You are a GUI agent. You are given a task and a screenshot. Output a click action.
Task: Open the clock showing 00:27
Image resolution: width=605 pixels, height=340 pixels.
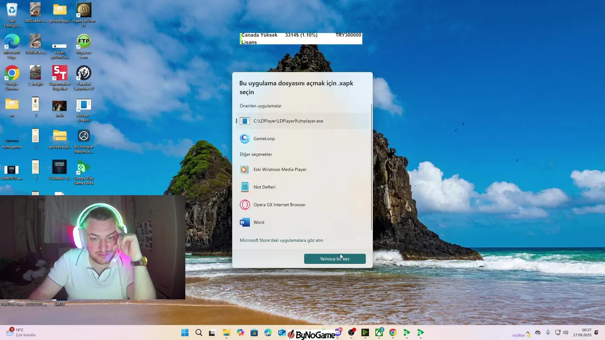point(582,332)
